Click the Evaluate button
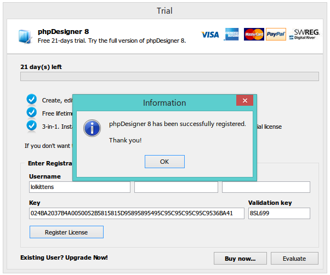 [x=294, y=259]
